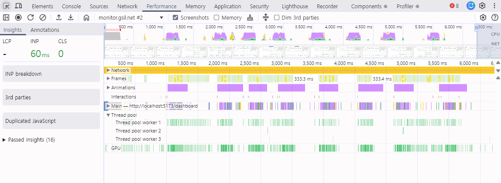The image size is (501, 183).
Task: Open the INP breakdown insight
Action: tap(51, 74)
